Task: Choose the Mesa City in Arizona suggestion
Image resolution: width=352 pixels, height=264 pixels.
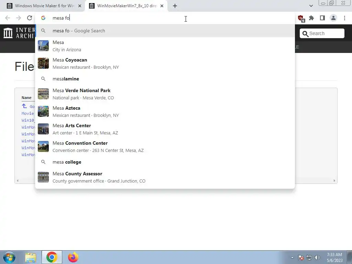Action: pos(165,46)
